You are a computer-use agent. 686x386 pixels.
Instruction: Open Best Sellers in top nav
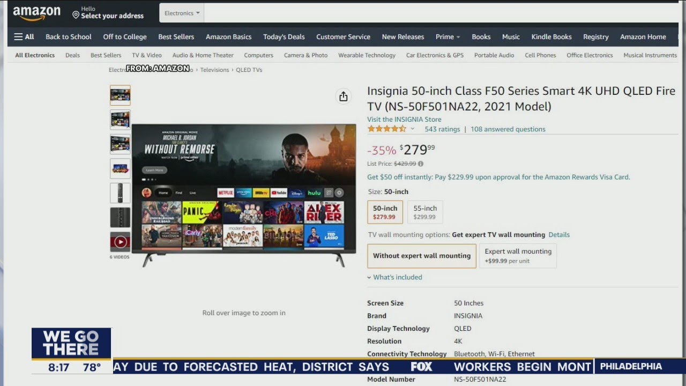tap(176, 37)
